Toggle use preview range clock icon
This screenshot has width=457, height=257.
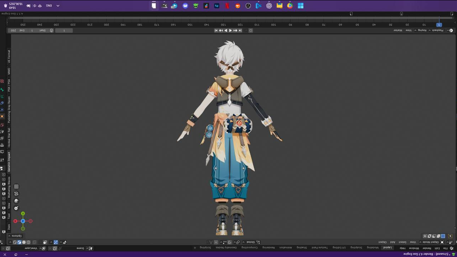(x=51, y=30)
